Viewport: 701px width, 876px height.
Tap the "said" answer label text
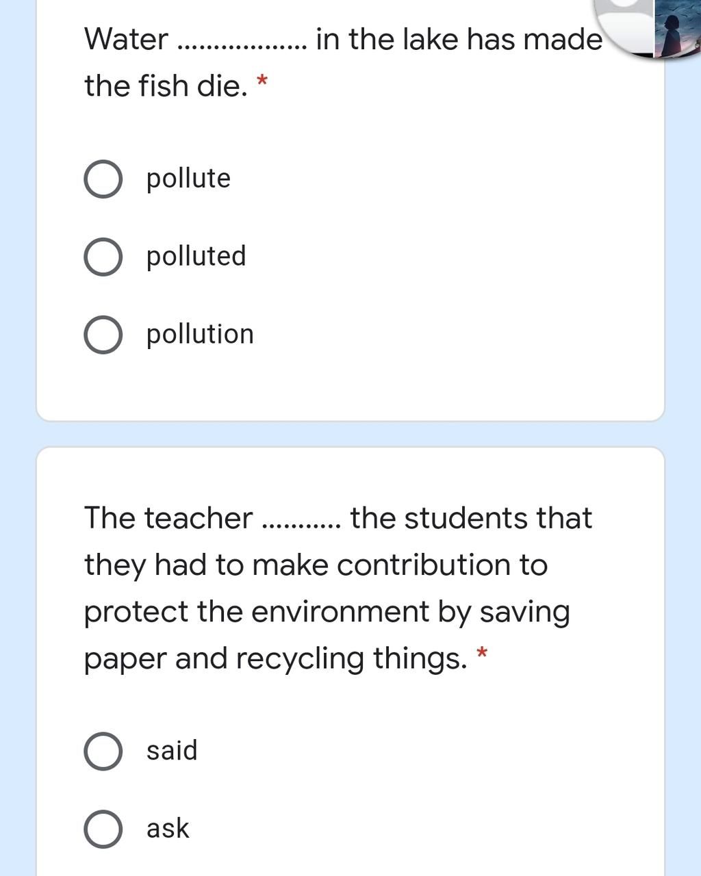point(172,750)
